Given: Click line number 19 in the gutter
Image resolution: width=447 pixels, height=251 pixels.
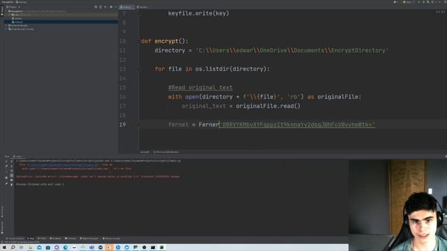Looking at the screenshot, I should coord(123,125).
